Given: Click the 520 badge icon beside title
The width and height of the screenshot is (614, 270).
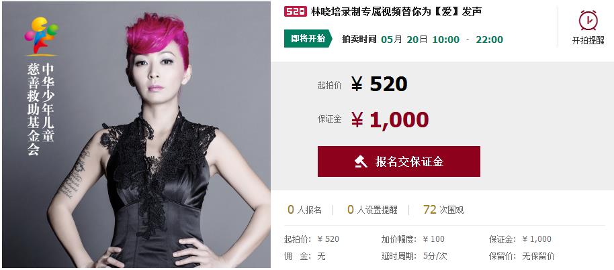Looking at the screenshot, I should [296, 11].
